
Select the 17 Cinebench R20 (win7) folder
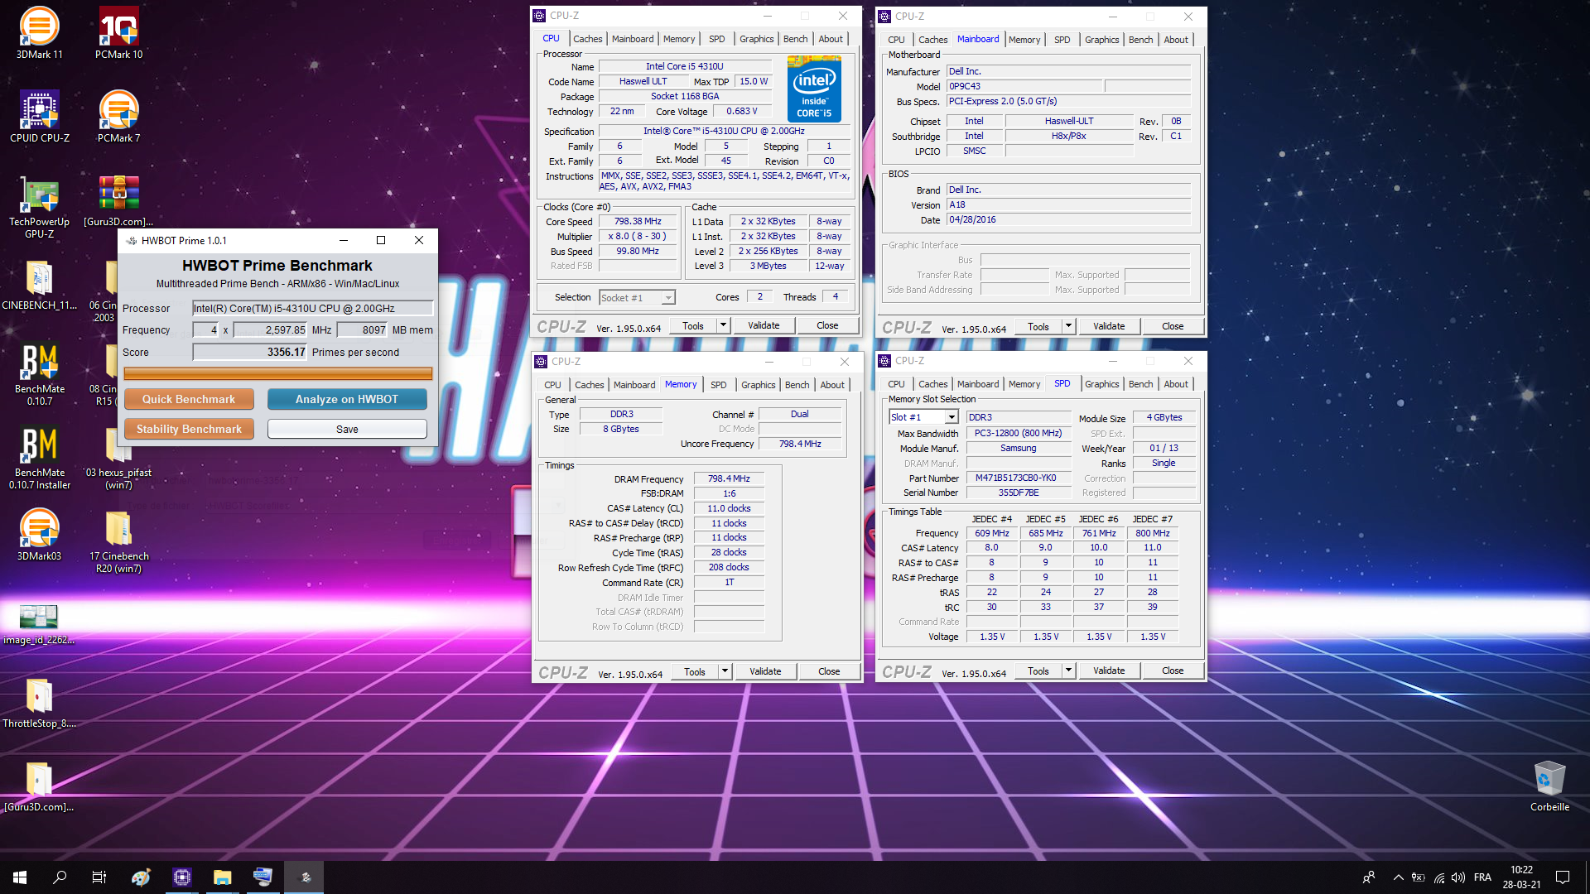118,541
